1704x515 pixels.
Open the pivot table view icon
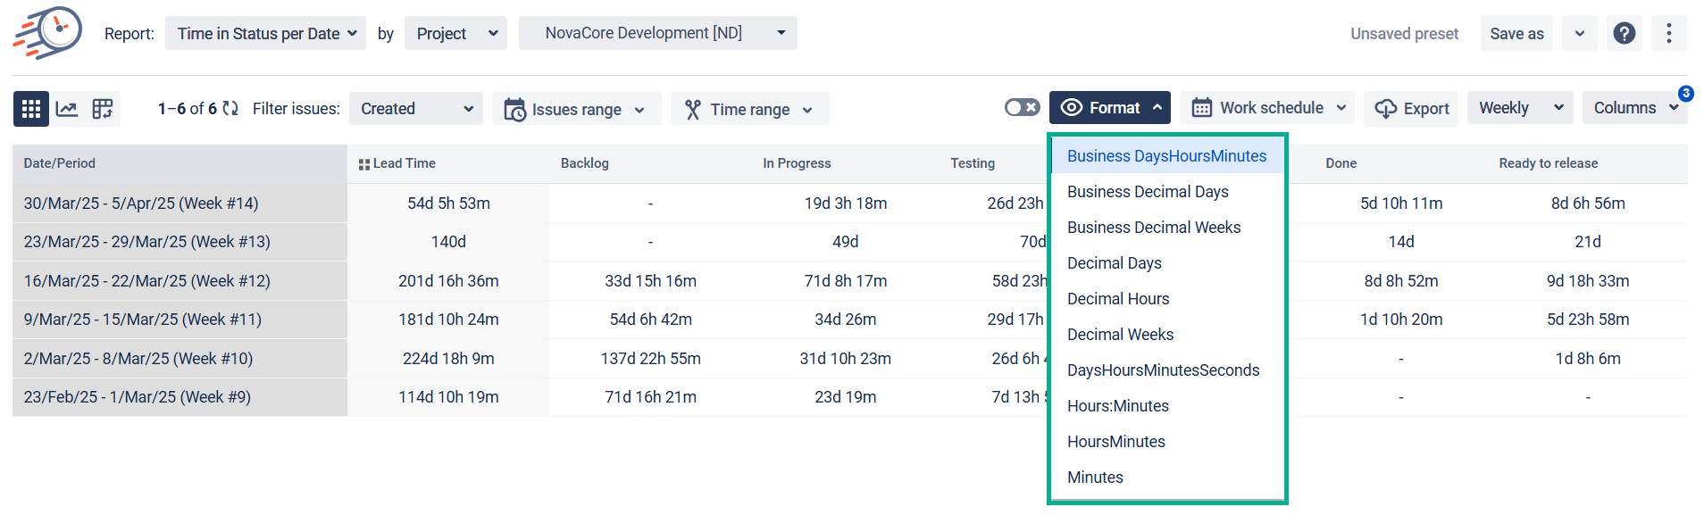pyautogui.click(x=103, y=109)
